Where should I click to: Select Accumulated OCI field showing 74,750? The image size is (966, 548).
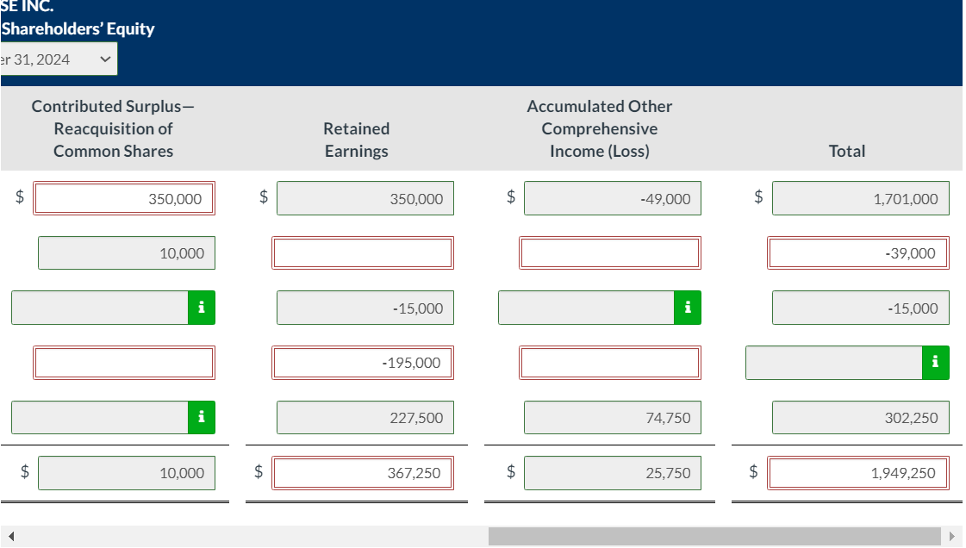[613, 418]
